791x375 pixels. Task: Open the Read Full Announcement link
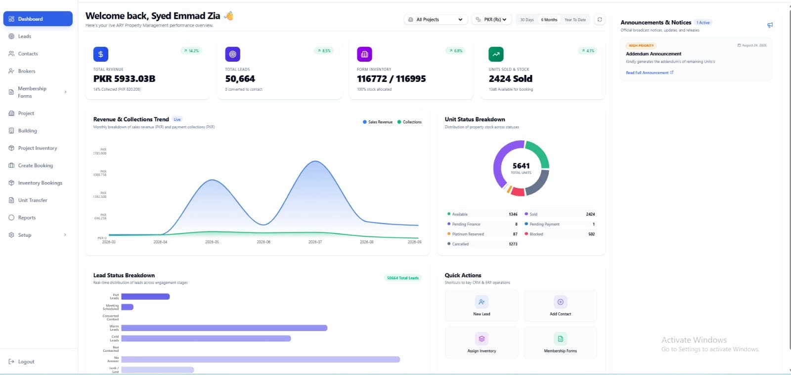click(650, 73)
